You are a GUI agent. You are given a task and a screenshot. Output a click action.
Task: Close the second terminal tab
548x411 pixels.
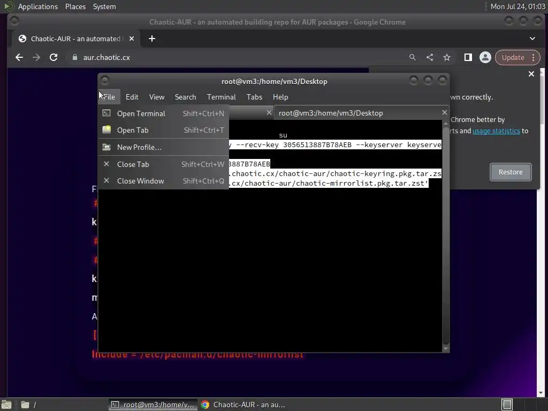click(x=444, y=112)
